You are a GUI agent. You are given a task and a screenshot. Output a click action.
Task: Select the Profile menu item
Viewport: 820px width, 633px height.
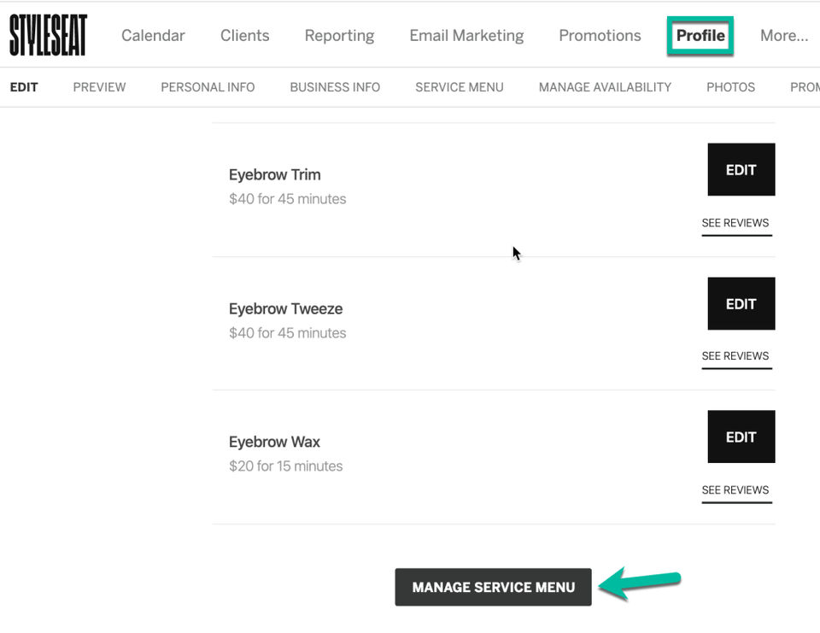700,36
